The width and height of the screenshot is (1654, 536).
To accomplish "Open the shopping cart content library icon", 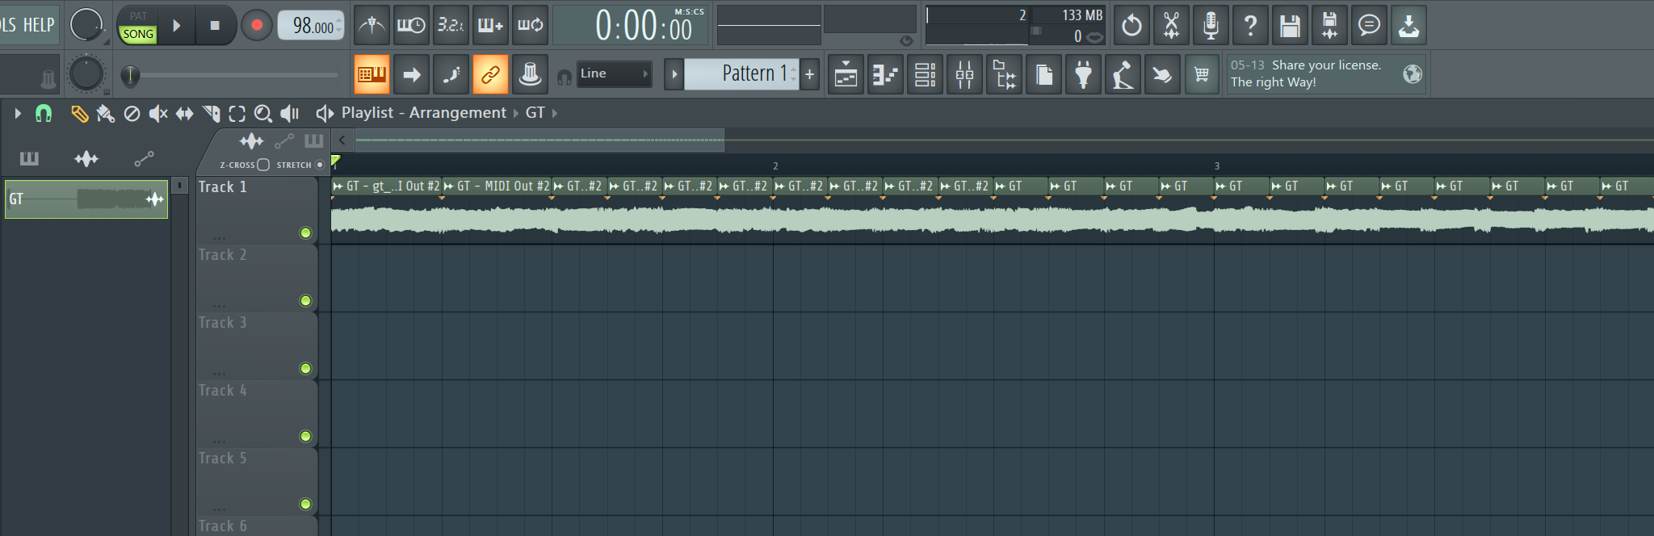I will (x=1202, y=75).
